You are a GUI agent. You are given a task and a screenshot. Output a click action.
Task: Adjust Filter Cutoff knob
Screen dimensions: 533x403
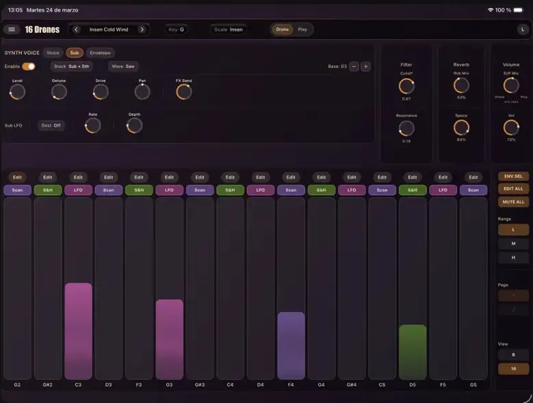coord(406,86)
